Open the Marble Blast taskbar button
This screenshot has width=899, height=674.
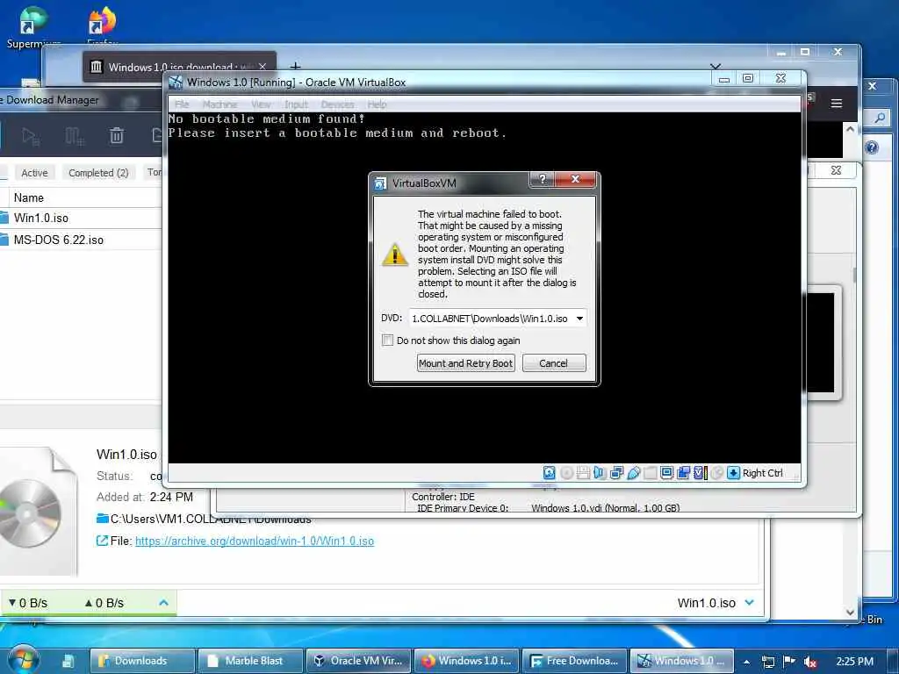click(x=251, y=661)
